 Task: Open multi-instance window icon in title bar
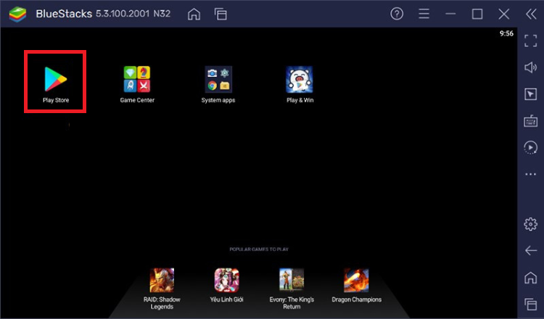[221, 14]
